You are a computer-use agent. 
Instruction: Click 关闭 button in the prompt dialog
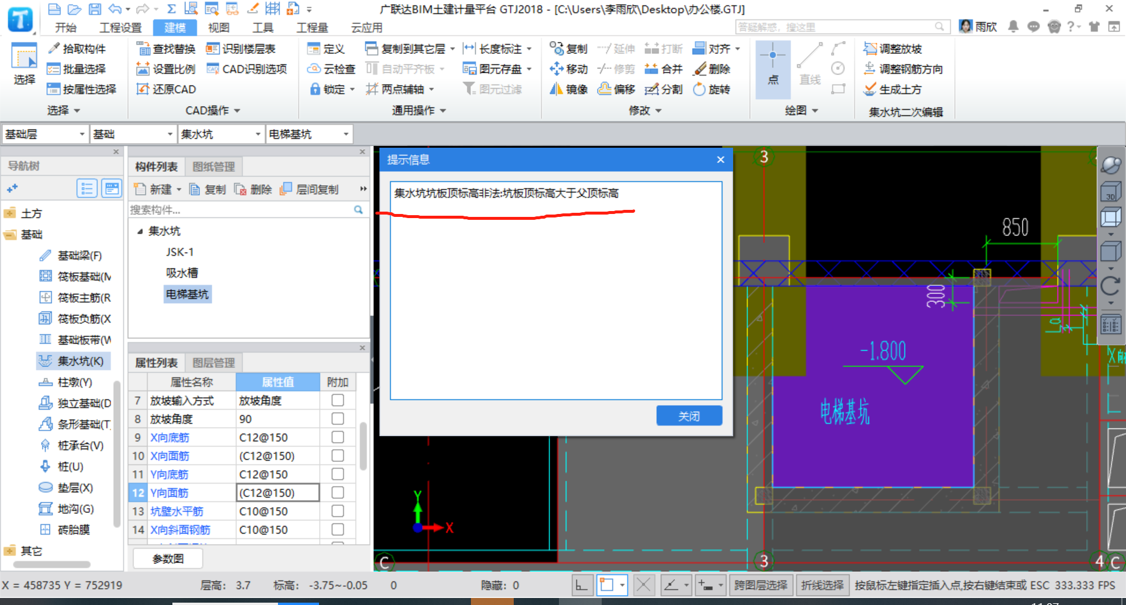point(689,416)
